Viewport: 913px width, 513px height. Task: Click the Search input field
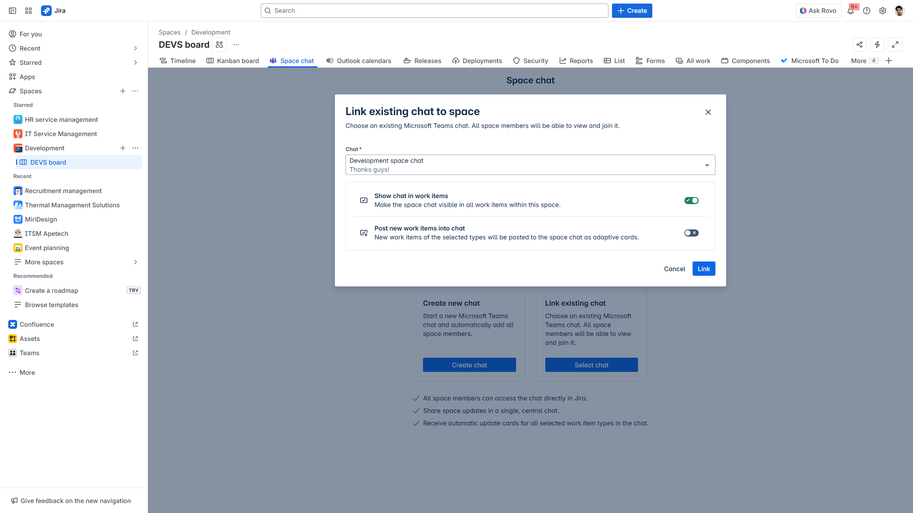tap(434, 11)
